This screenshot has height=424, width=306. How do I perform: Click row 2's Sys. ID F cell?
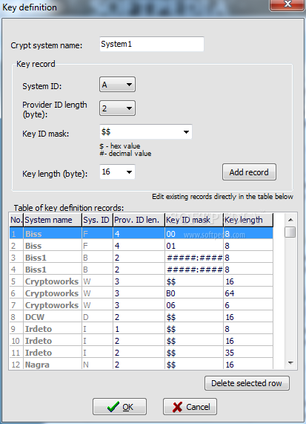(97, 246)
